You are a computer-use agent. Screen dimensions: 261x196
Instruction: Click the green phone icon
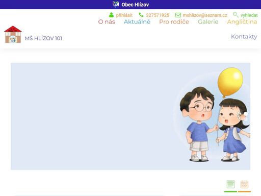point(141,15)
